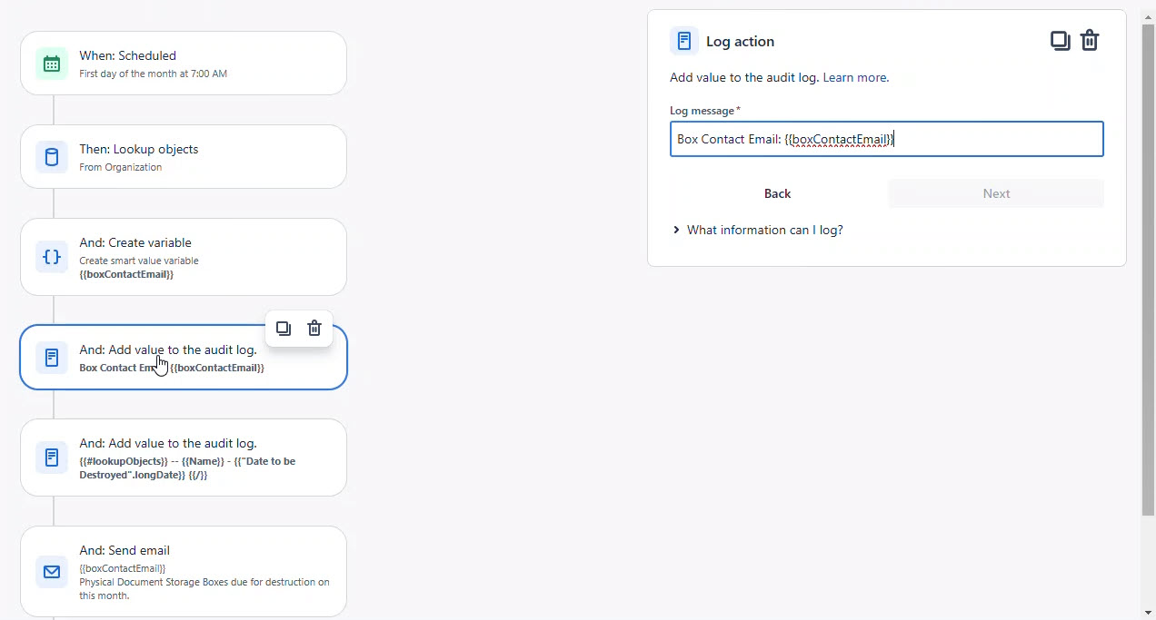Duplicate the Log action from the panel header

pos(1060,41)
